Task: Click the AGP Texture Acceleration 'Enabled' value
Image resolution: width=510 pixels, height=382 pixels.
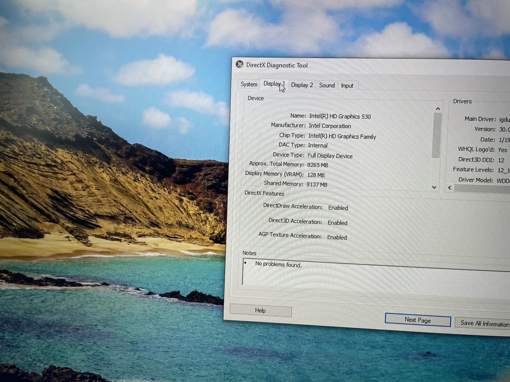Action: (337, 237)
